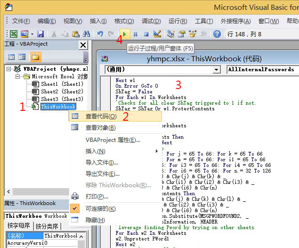Open the 文件(F) menu
The image size is (299, 248).
[x=21, y=21]
